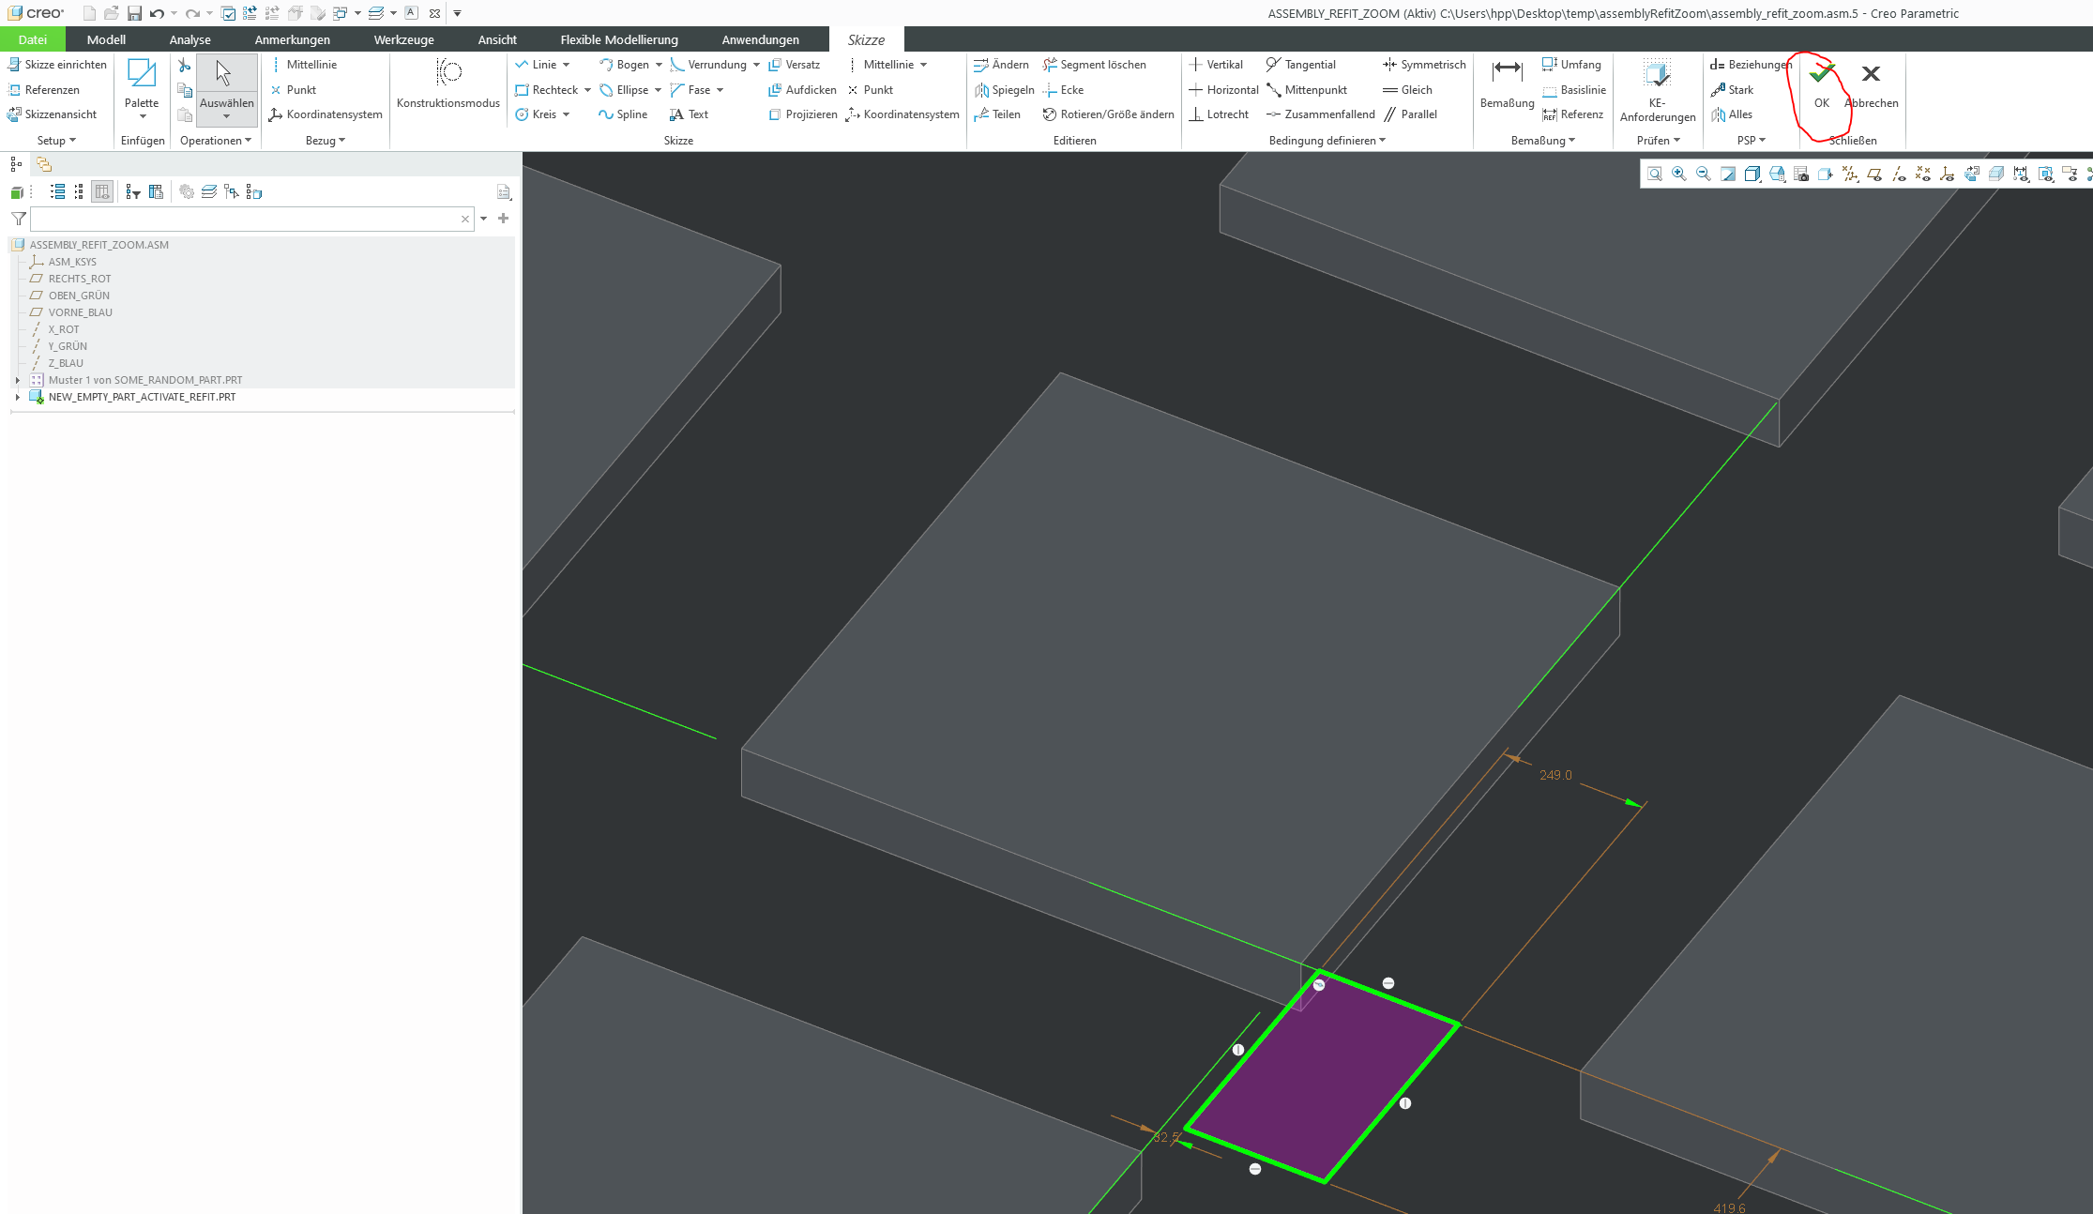The image size is (2093, 1214).
Task: Click Zoom In on the graphics toolbar
Action: [x=1678, y=174]
